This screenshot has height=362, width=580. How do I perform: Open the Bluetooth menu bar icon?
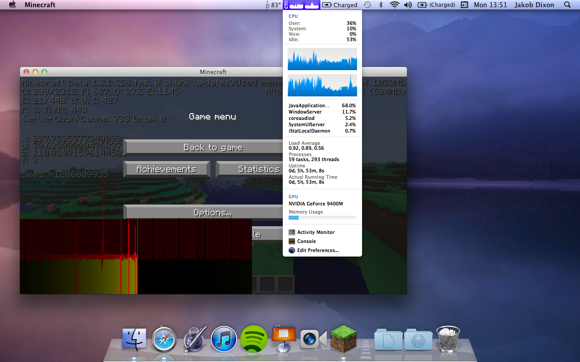coord(381,5)
